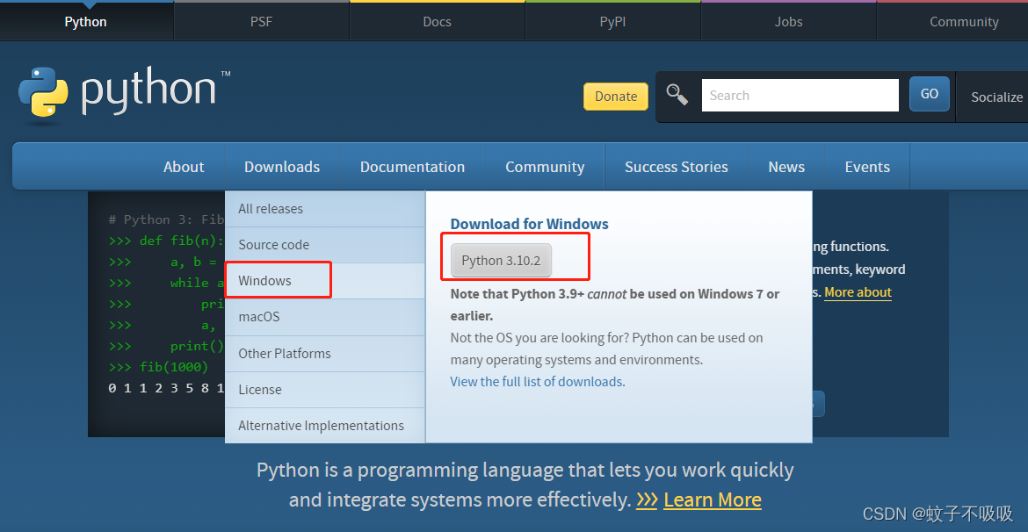Image resolution: width=1028 pixels, height=532 pixels.
Task: Follow the Learn More link
Action: point(712,500)
